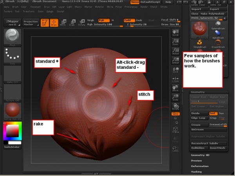This screenshot has height=176, width=235.
Task: Click the Move icon in right shelf
Action: coord(175,88)
